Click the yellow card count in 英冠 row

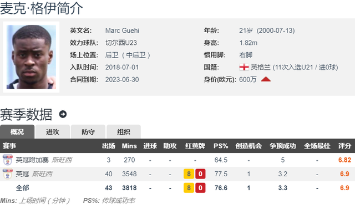point(189,174)
